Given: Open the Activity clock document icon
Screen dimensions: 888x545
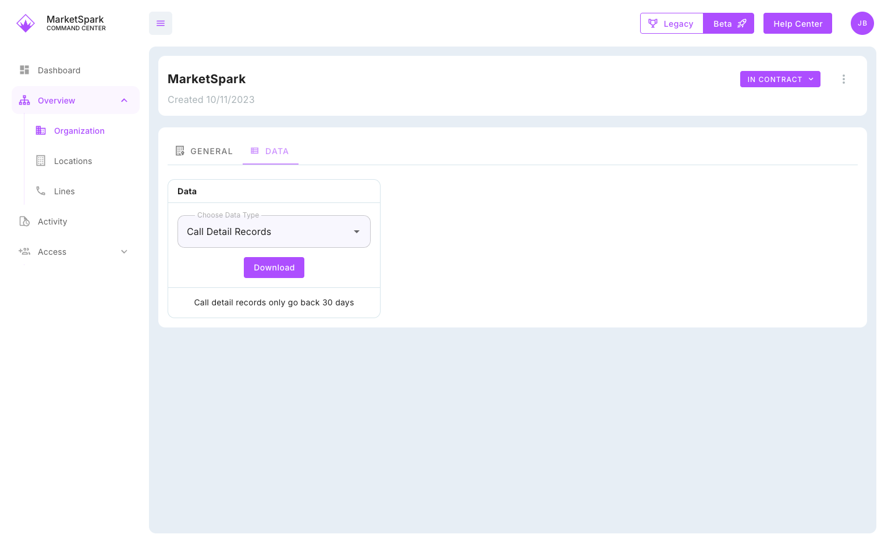Looking at the screenshot, I should pyautogui.click(x=24, y=222).
